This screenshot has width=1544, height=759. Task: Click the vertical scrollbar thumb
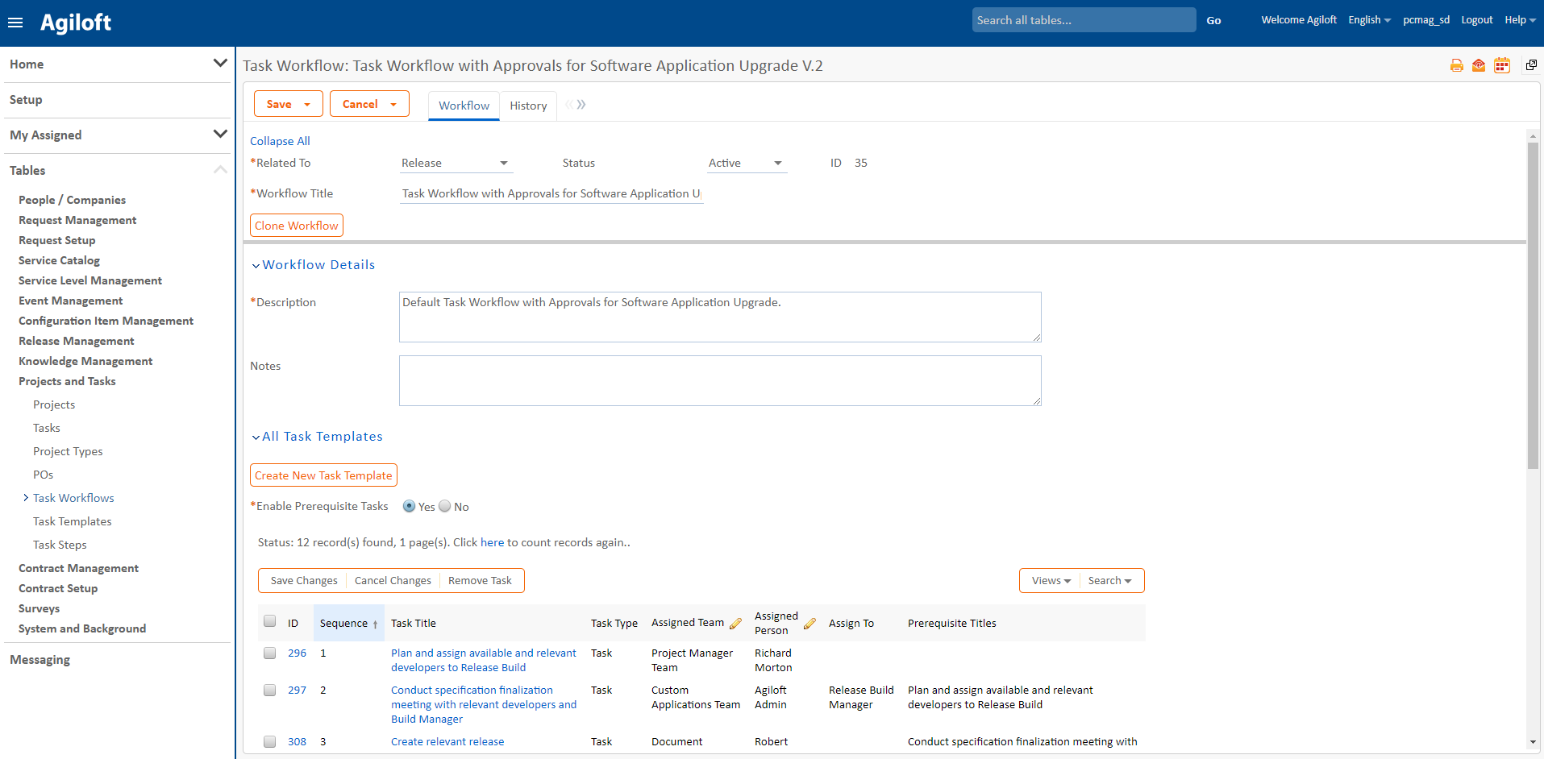click(x=1533, y=305)
